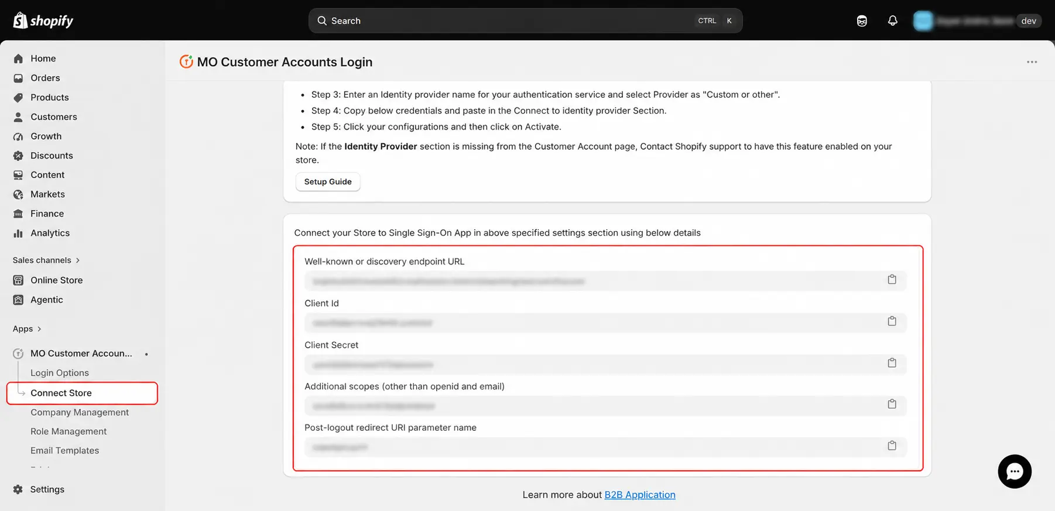
Task: Click the Client Secret field
Action: click(605, 364)
